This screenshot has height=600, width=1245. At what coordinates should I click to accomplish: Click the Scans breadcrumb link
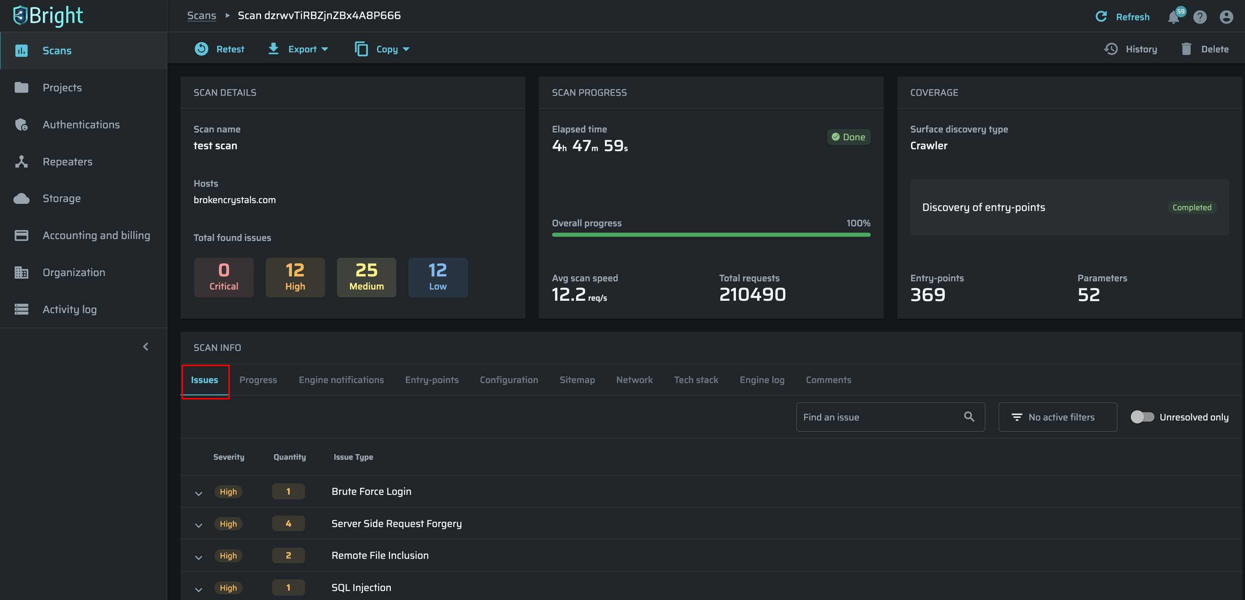coord(201,15)
